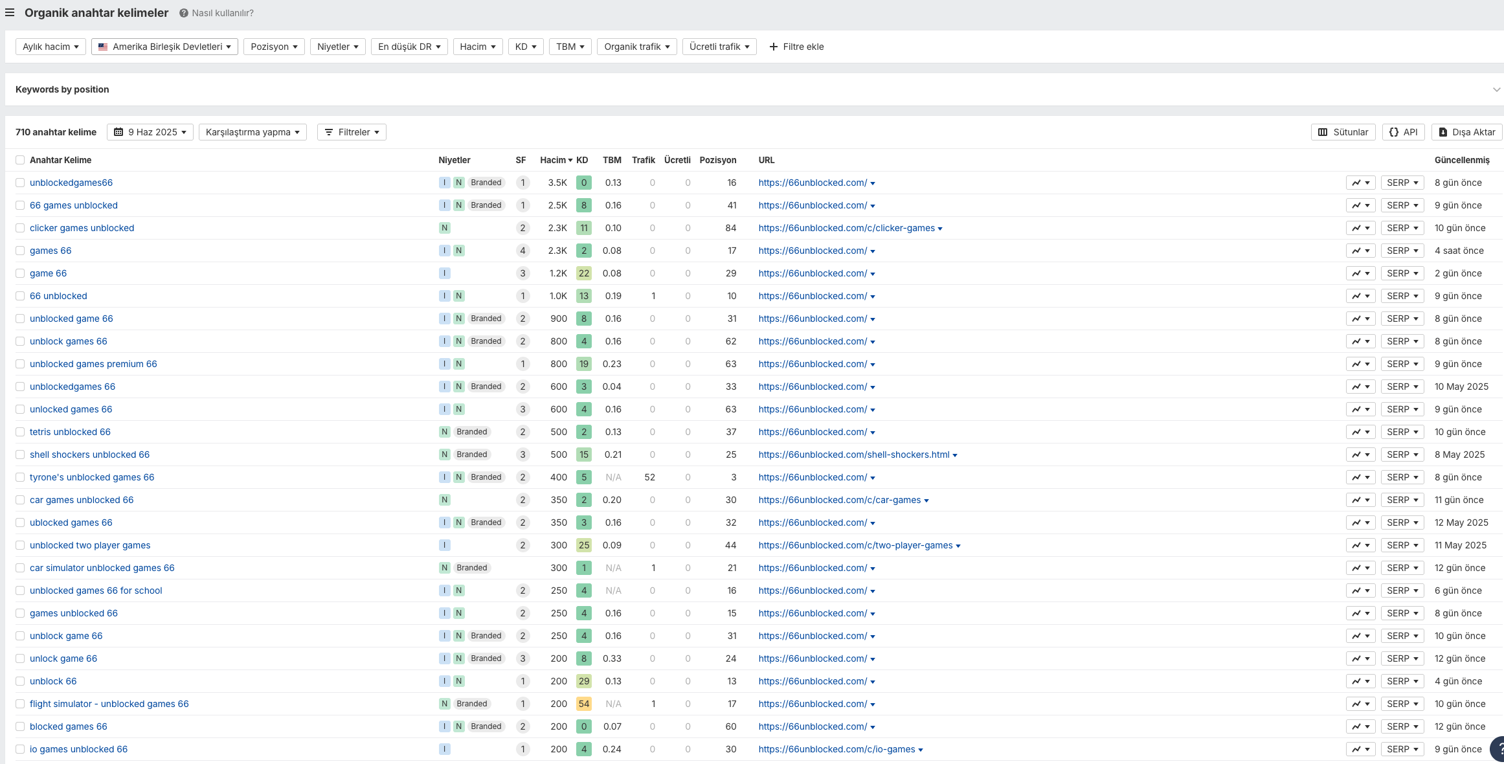
Task: Open position chart icon for unblock games 66
Action: click(1360, 341)
